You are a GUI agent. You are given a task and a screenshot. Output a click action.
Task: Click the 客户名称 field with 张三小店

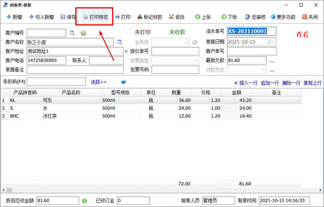coord(70,42)
